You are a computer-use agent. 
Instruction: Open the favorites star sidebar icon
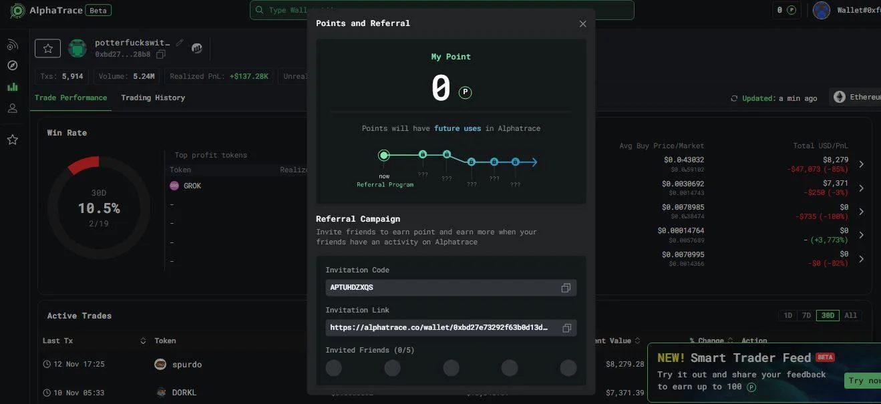tap(12, 140)
